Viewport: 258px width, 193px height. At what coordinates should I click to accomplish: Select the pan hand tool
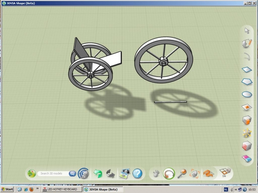(x=156, y=173)
